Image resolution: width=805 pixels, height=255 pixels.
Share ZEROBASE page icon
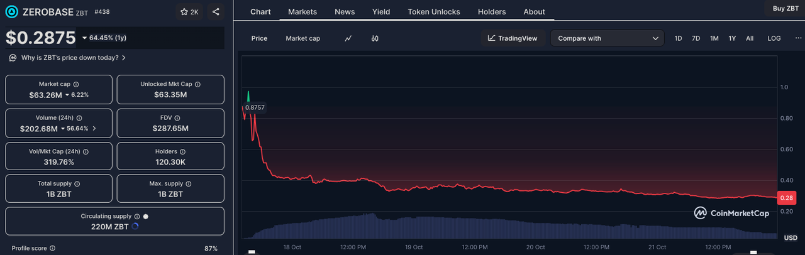(x=216, y=12)
